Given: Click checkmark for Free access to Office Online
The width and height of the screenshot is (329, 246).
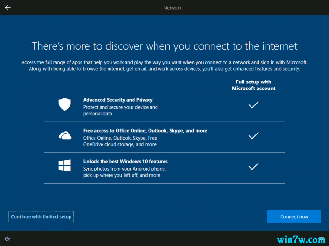Looking at the screenshot, I should coord(253,135).
